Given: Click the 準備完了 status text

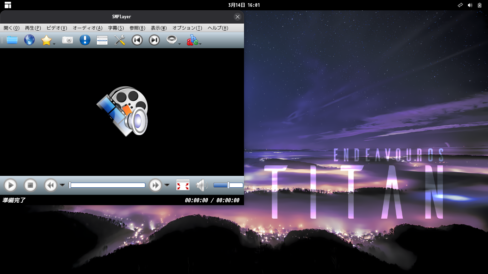Looking at the screenshot, I should pos(14,201).
